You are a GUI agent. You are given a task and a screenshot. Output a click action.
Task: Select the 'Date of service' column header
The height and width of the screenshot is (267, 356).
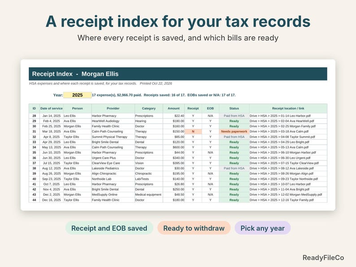pyautogui.click(x=52, y=108)
